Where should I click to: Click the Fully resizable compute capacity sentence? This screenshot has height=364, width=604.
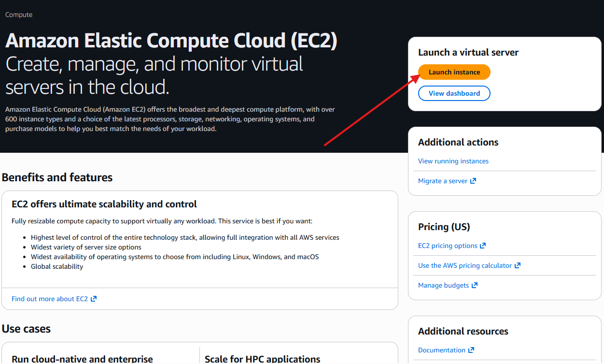[162, 221]
